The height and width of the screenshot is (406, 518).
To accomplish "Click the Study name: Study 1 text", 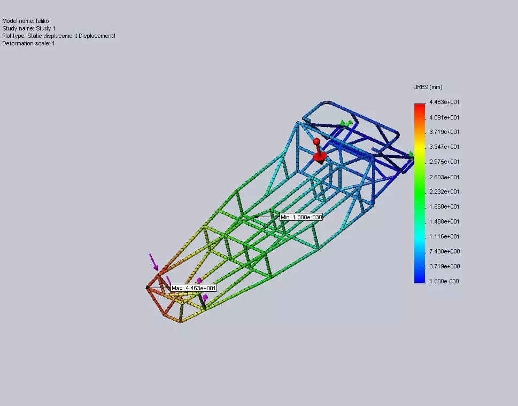I will (x=29, y=28).
